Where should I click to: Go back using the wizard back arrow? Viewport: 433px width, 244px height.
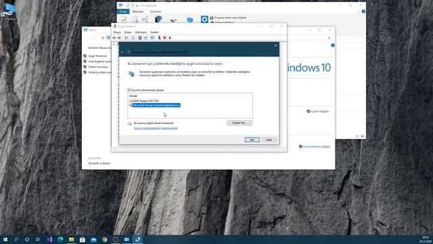pyautogui.click(x=122, y=52)
